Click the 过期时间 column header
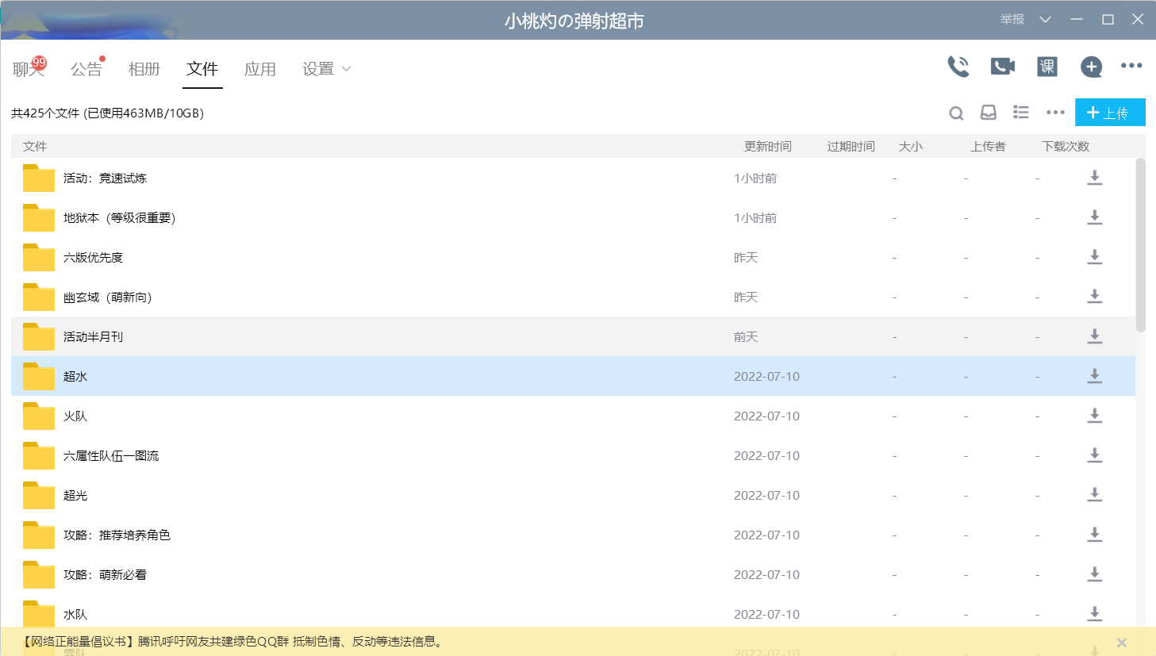Image resolution: width=1156 pixels, height=656 pixels. 851,146
